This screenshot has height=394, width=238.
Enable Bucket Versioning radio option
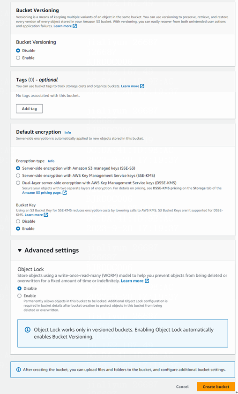click(x=18, y=58)
